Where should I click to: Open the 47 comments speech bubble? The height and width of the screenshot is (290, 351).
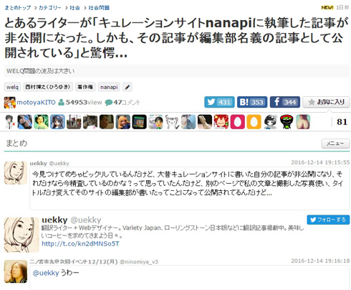(x=108, y=103)
